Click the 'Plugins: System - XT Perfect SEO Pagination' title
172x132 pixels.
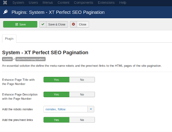point(58,12)
